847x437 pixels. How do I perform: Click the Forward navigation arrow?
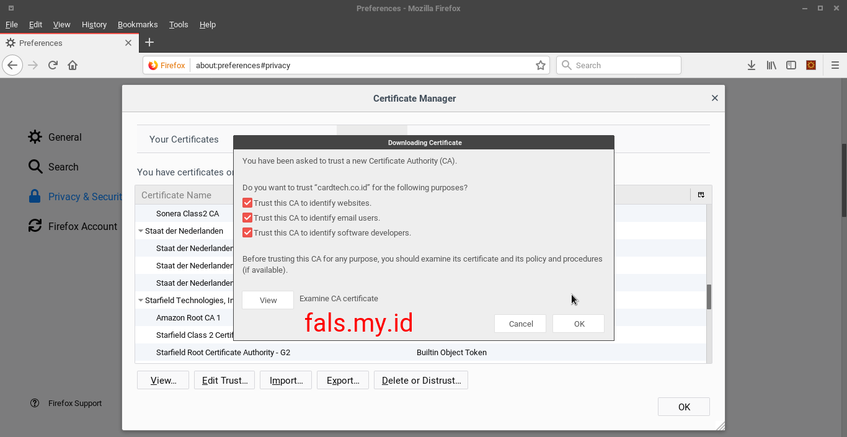(33, 65)
